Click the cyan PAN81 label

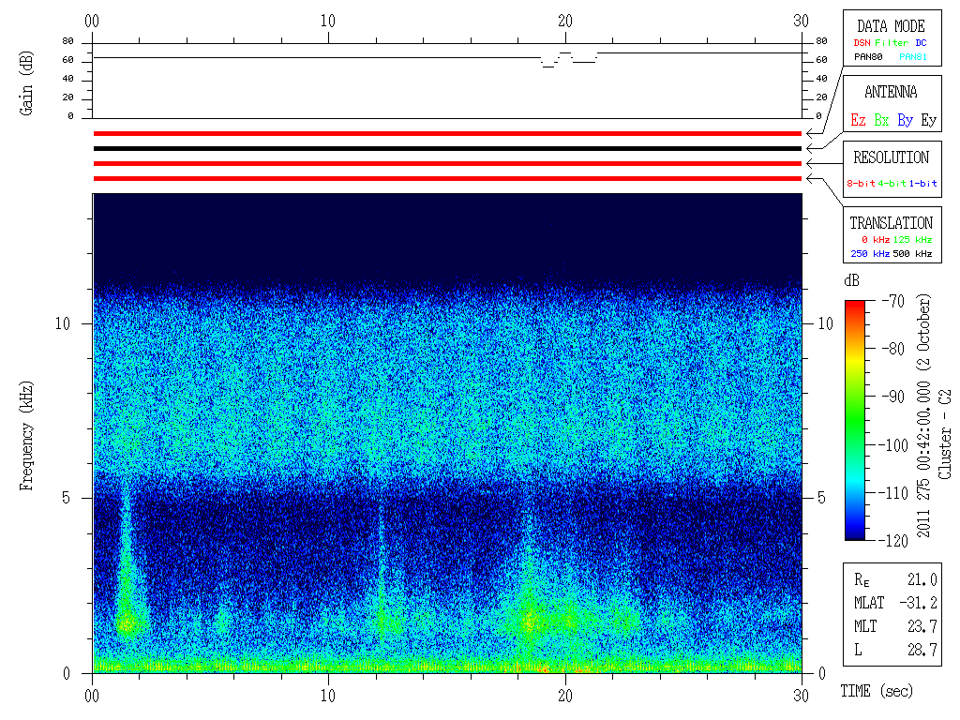tap(913, 57)
